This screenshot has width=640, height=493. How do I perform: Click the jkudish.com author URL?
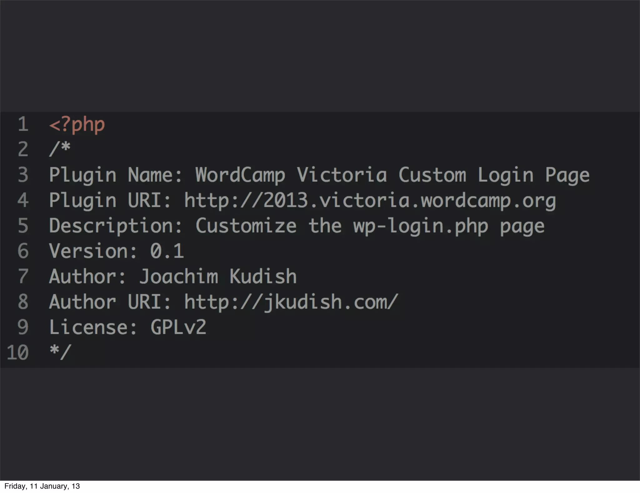tap(291, 302)
